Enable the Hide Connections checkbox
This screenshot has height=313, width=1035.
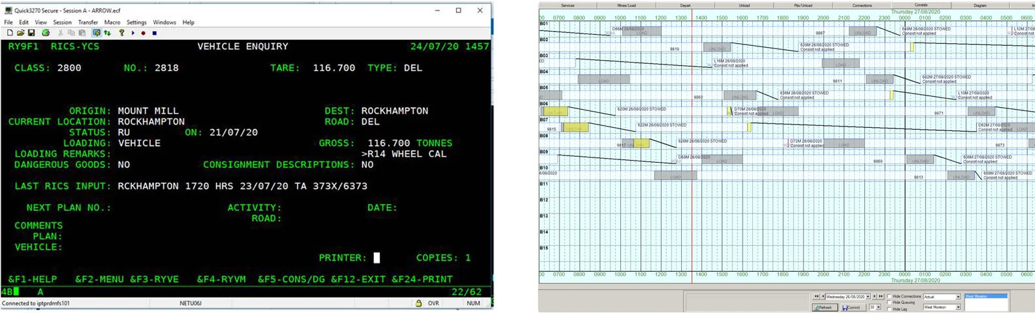pos(889,296)
